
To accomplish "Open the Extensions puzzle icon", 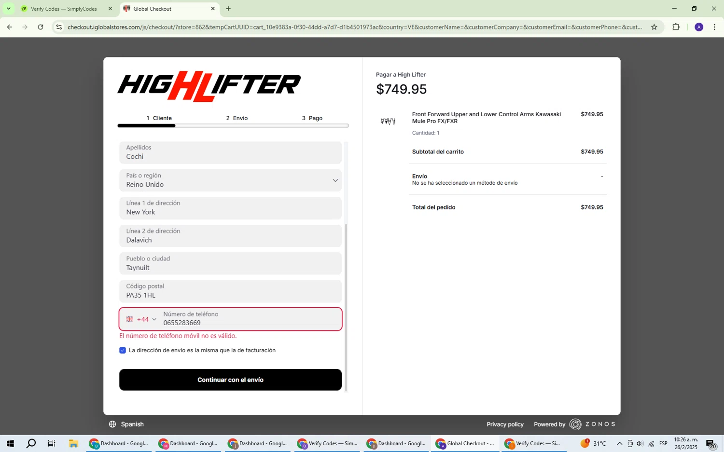I will (x=676, y=27).
